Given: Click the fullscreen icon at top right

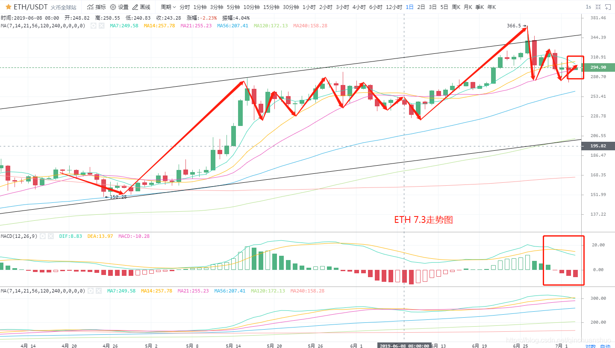Looking at the screenshot, I should point(608,7).
